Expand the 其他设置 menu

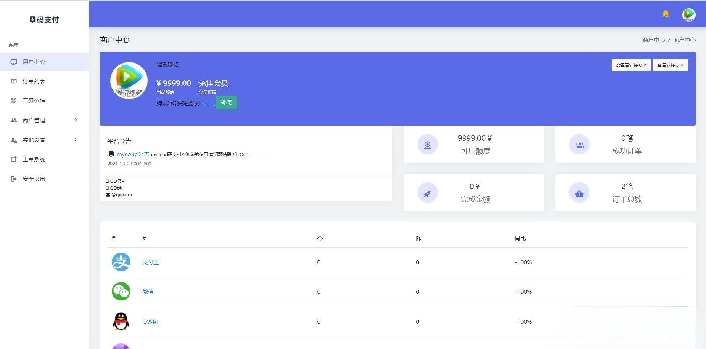[33, 140]
